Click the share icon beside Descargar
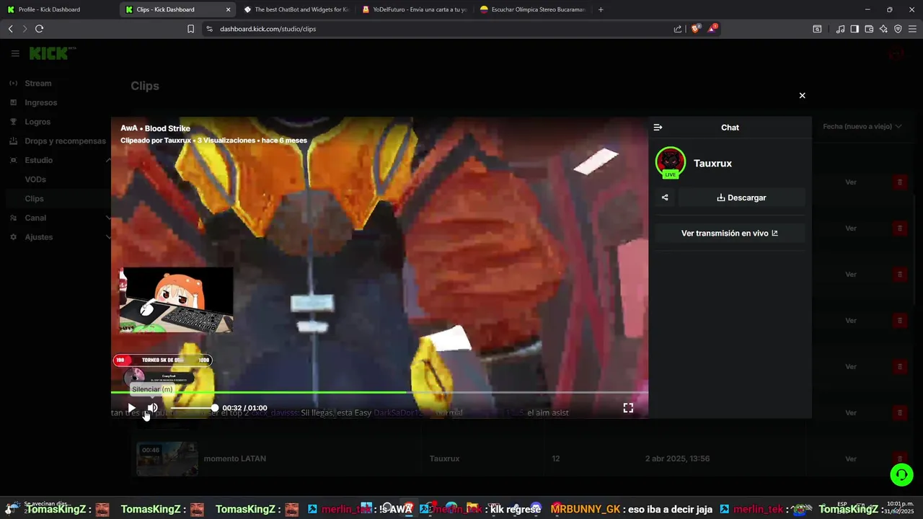The width and height of the screenshot is (923, 519). tap(665, 198)
